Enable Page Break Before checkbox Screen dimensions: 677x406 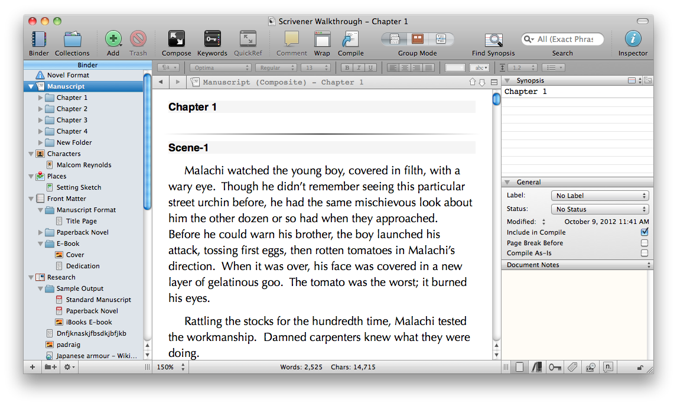point(644,243)
